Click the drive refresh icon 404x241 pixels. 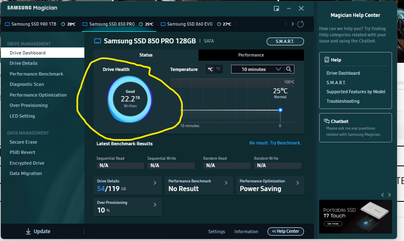(x=301, y=24)
